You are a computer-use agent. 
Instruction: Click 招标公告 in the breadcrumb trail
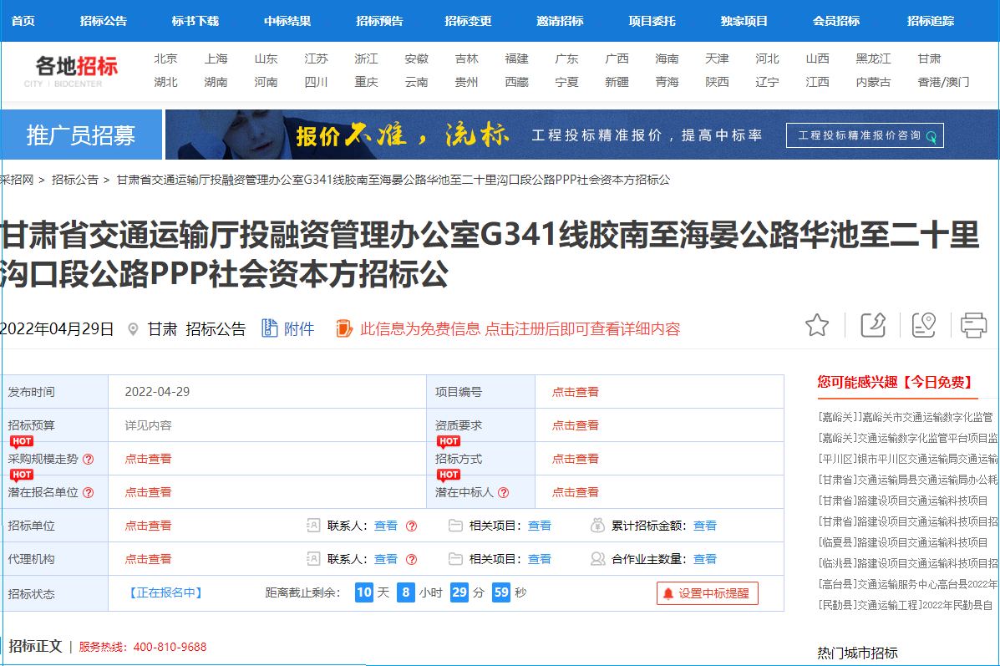click(x=75, y=180)
